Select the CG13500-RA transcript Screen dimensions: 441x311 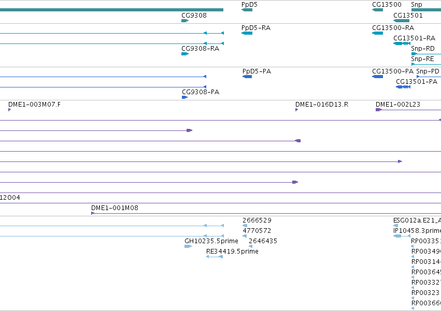click(x=377, y=33)
